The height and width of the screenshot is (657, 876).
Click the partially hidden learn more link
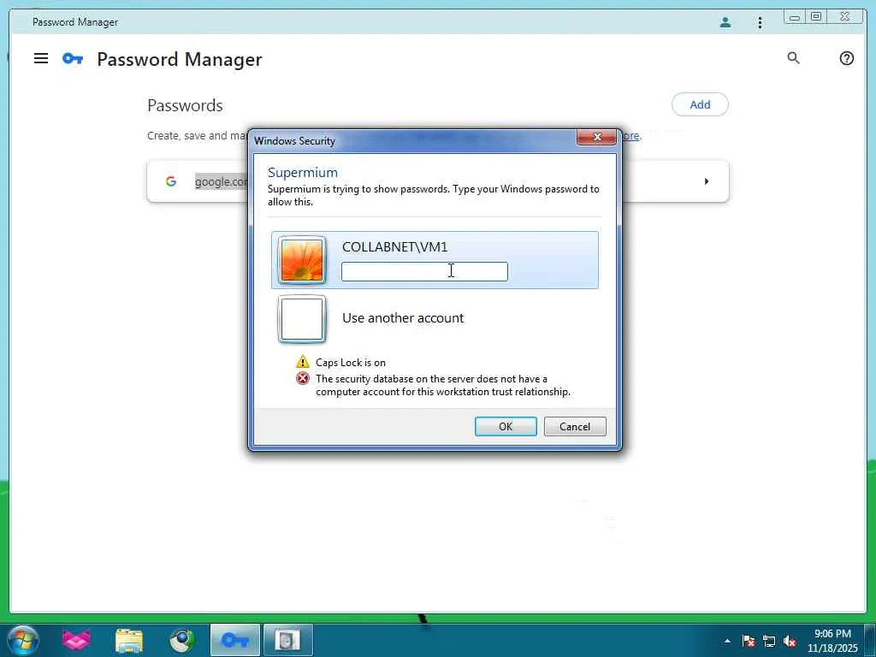[632, 136]
